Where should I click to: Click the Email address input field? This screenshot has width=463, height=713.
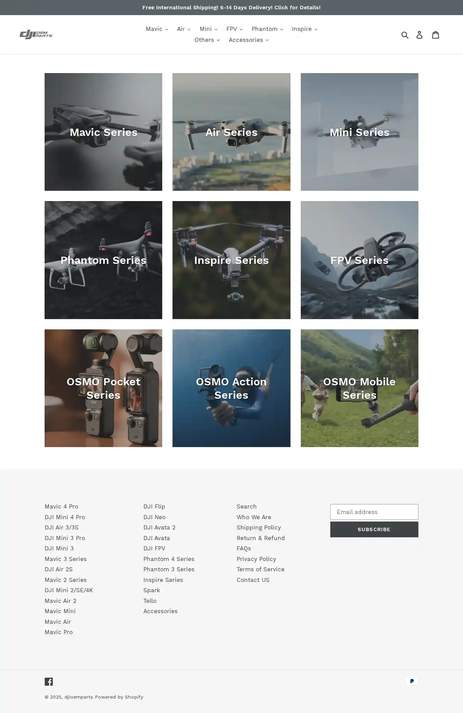point(374,512)
